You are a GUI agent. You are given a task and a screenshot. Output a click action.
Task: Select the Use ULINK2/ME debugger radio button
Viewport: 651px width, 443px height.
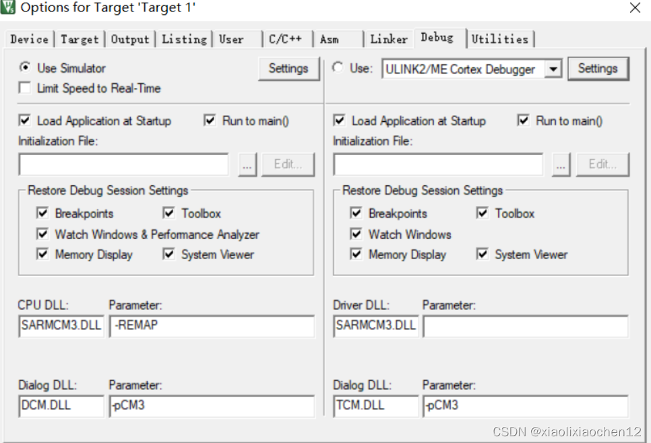click(x=338, y=67)
